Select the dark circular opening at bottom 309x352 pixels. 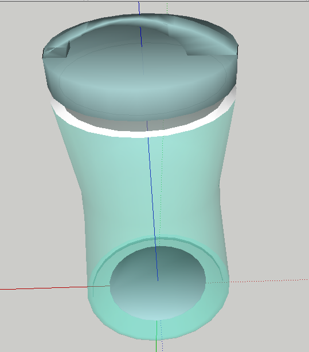tap(158, 283)
